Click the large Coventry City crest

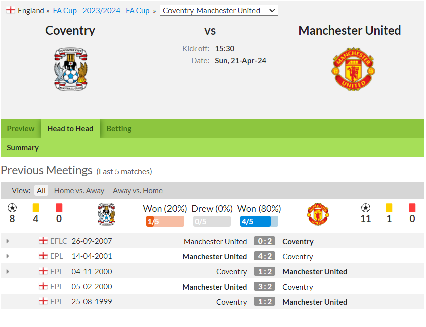[70, 69]
